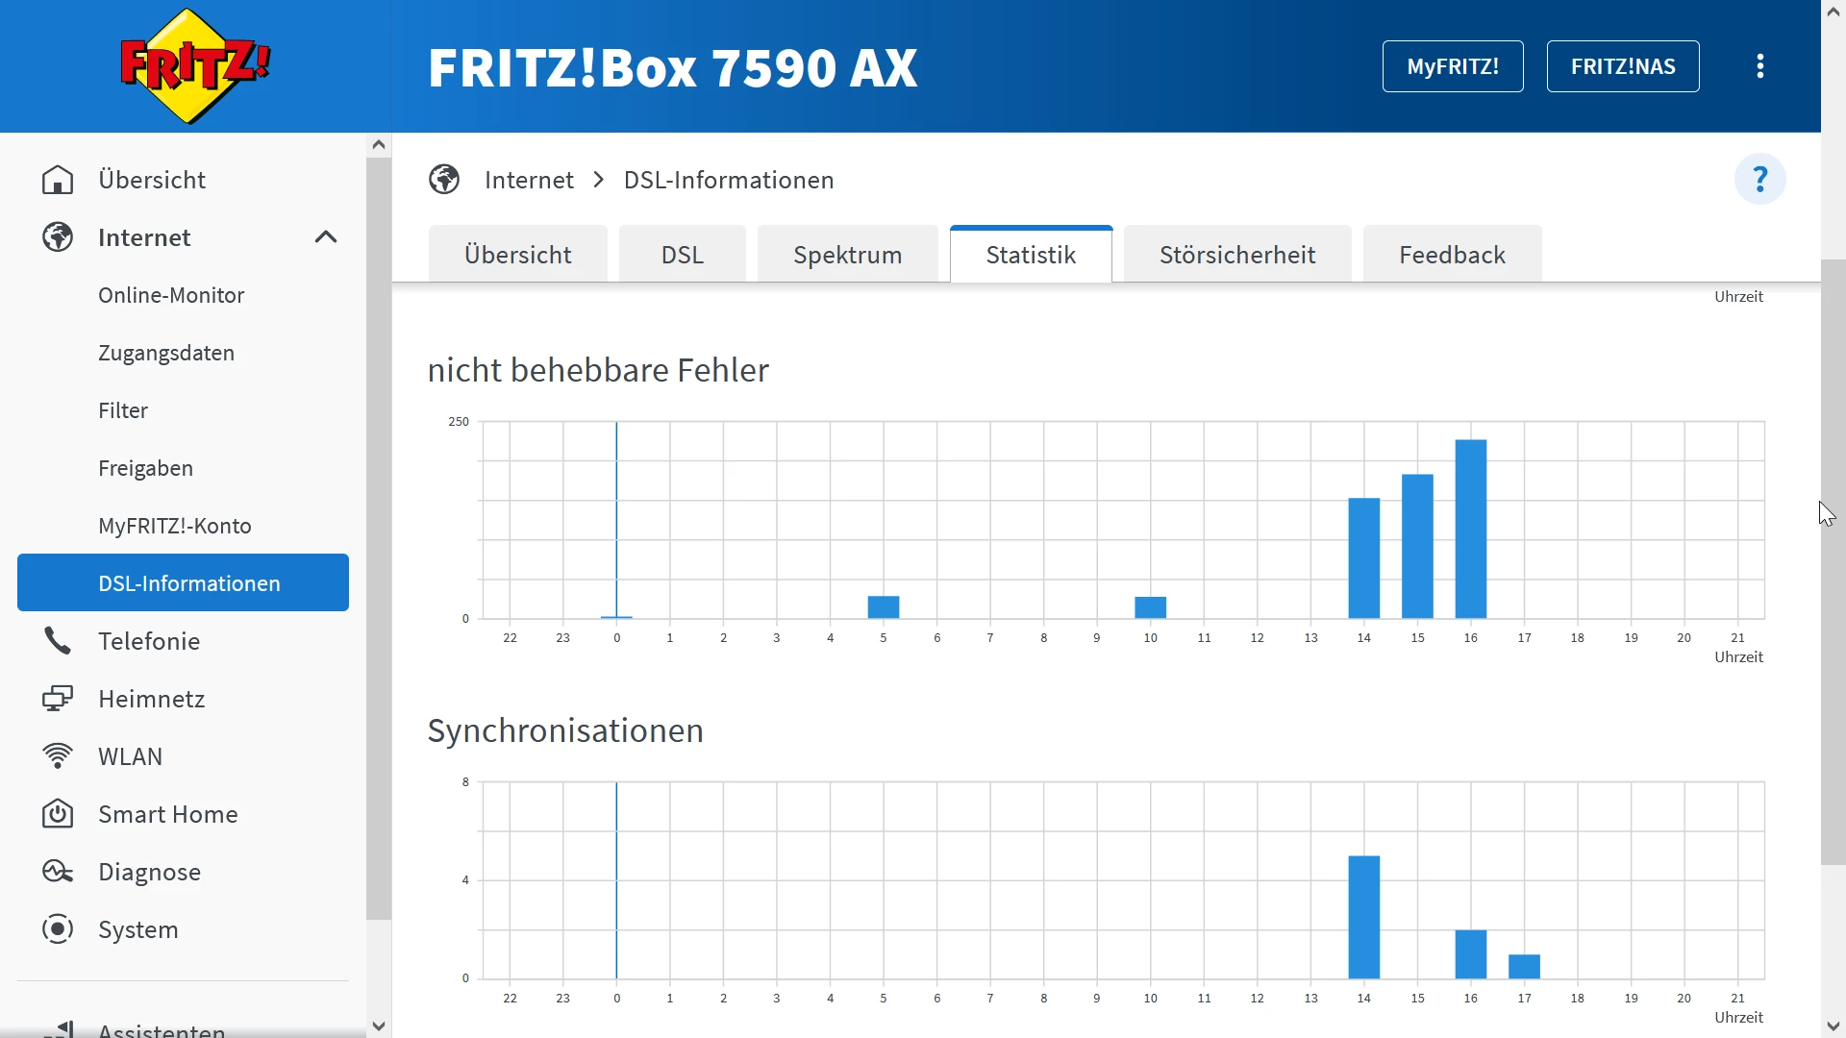Viewport: 1846px width, 1038px height.
Task: Click the Übersicht house icon
Action: [x=58, y=180]
